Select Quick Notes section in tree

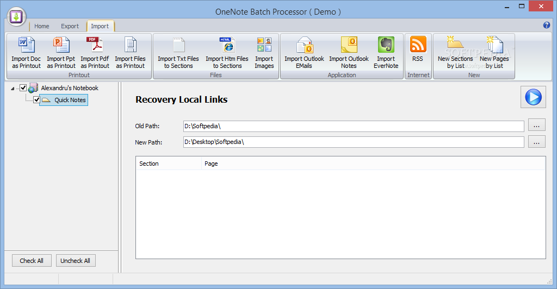pyautogui.click(x=64, y=100)
